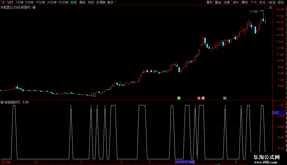Select the 1分钟 period

click(19, 2)
